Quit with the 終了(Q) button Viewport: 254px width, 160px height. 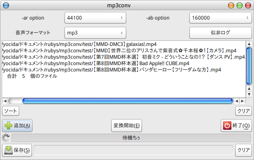(x=236, y=126)
